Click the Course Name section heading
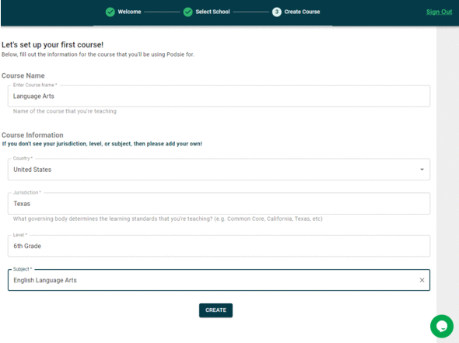The width and height of the screenshot is (459, 343). 23,75
